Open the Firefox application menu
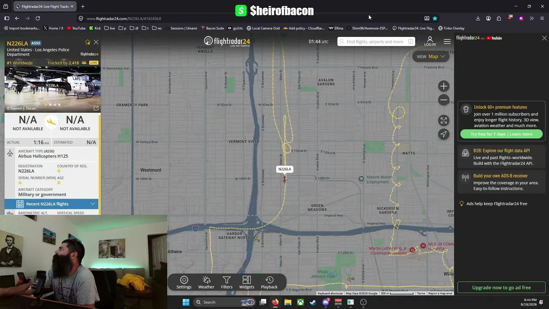 (542, 18)
